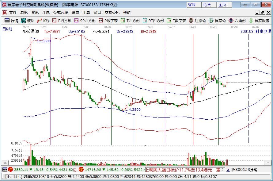Click the Tp=7.9381 indicator value
The height and width of the screenshot is (181, 273).
pos(52,32)
